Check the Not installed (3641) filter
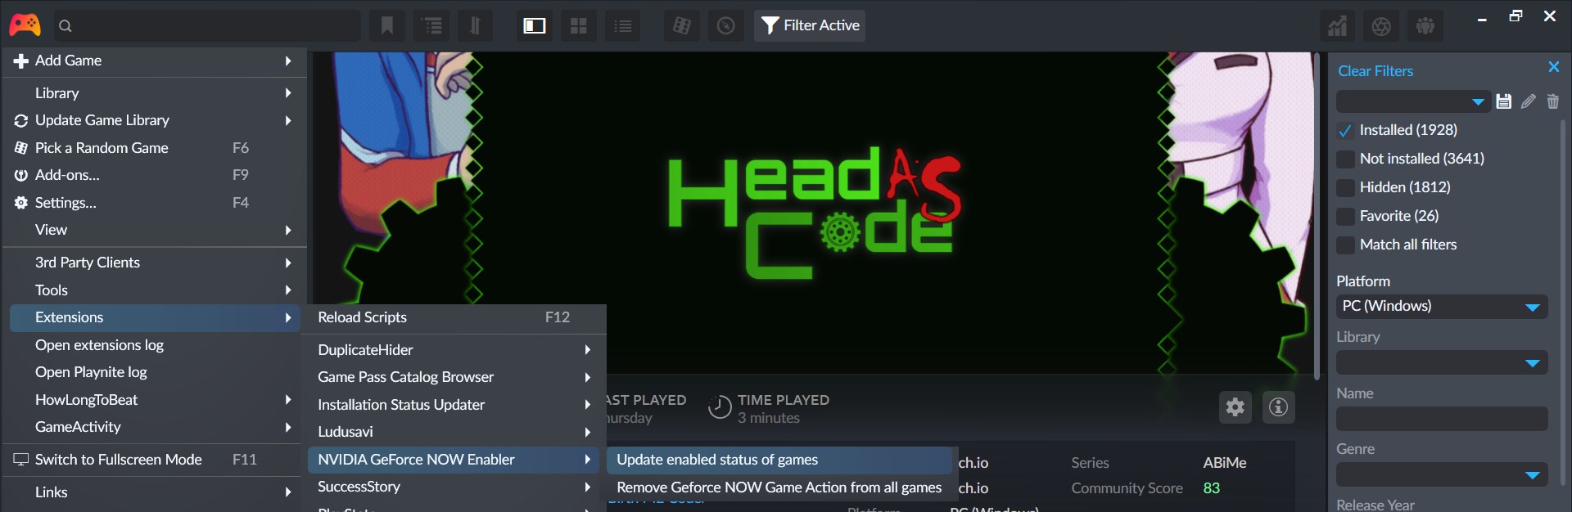The height and width of the screenshot is (512, 1572). point(1344,159)
